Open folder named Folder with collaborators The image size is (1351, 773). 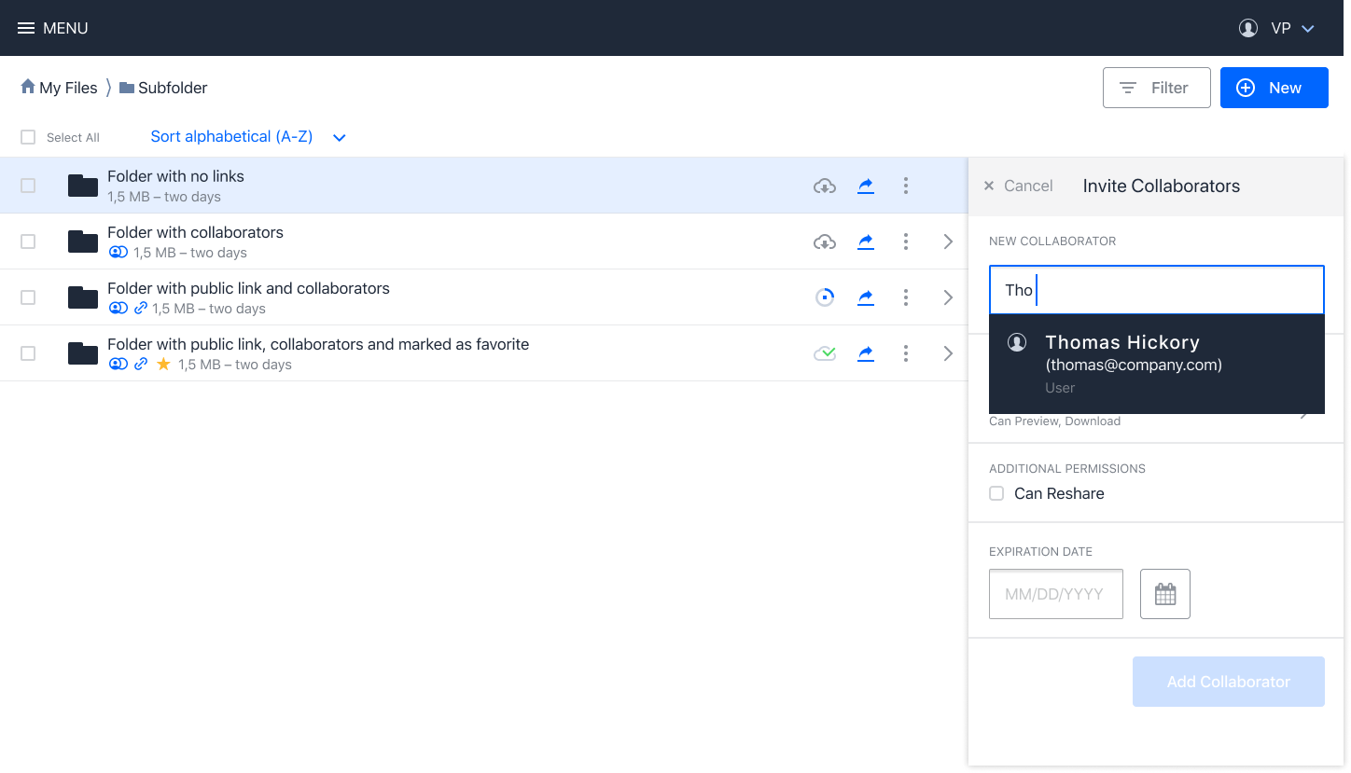pyautogui.click(x=195, y=232)
